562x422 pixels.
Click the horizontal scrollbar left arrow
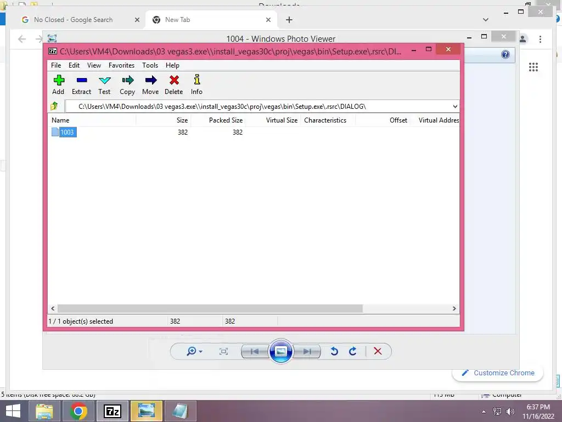[x=53, y=308]
